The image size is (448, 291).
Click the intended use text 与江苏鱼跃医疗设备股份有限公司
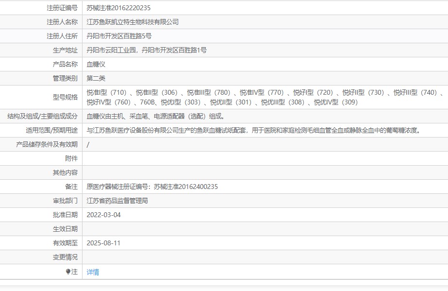pos(133,130)
